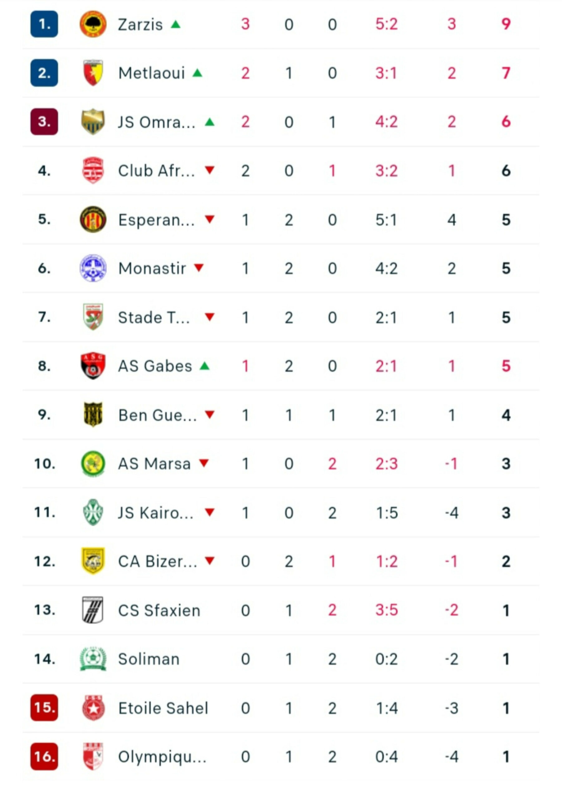Select the JS Kairouan standings row

[281, 512]
